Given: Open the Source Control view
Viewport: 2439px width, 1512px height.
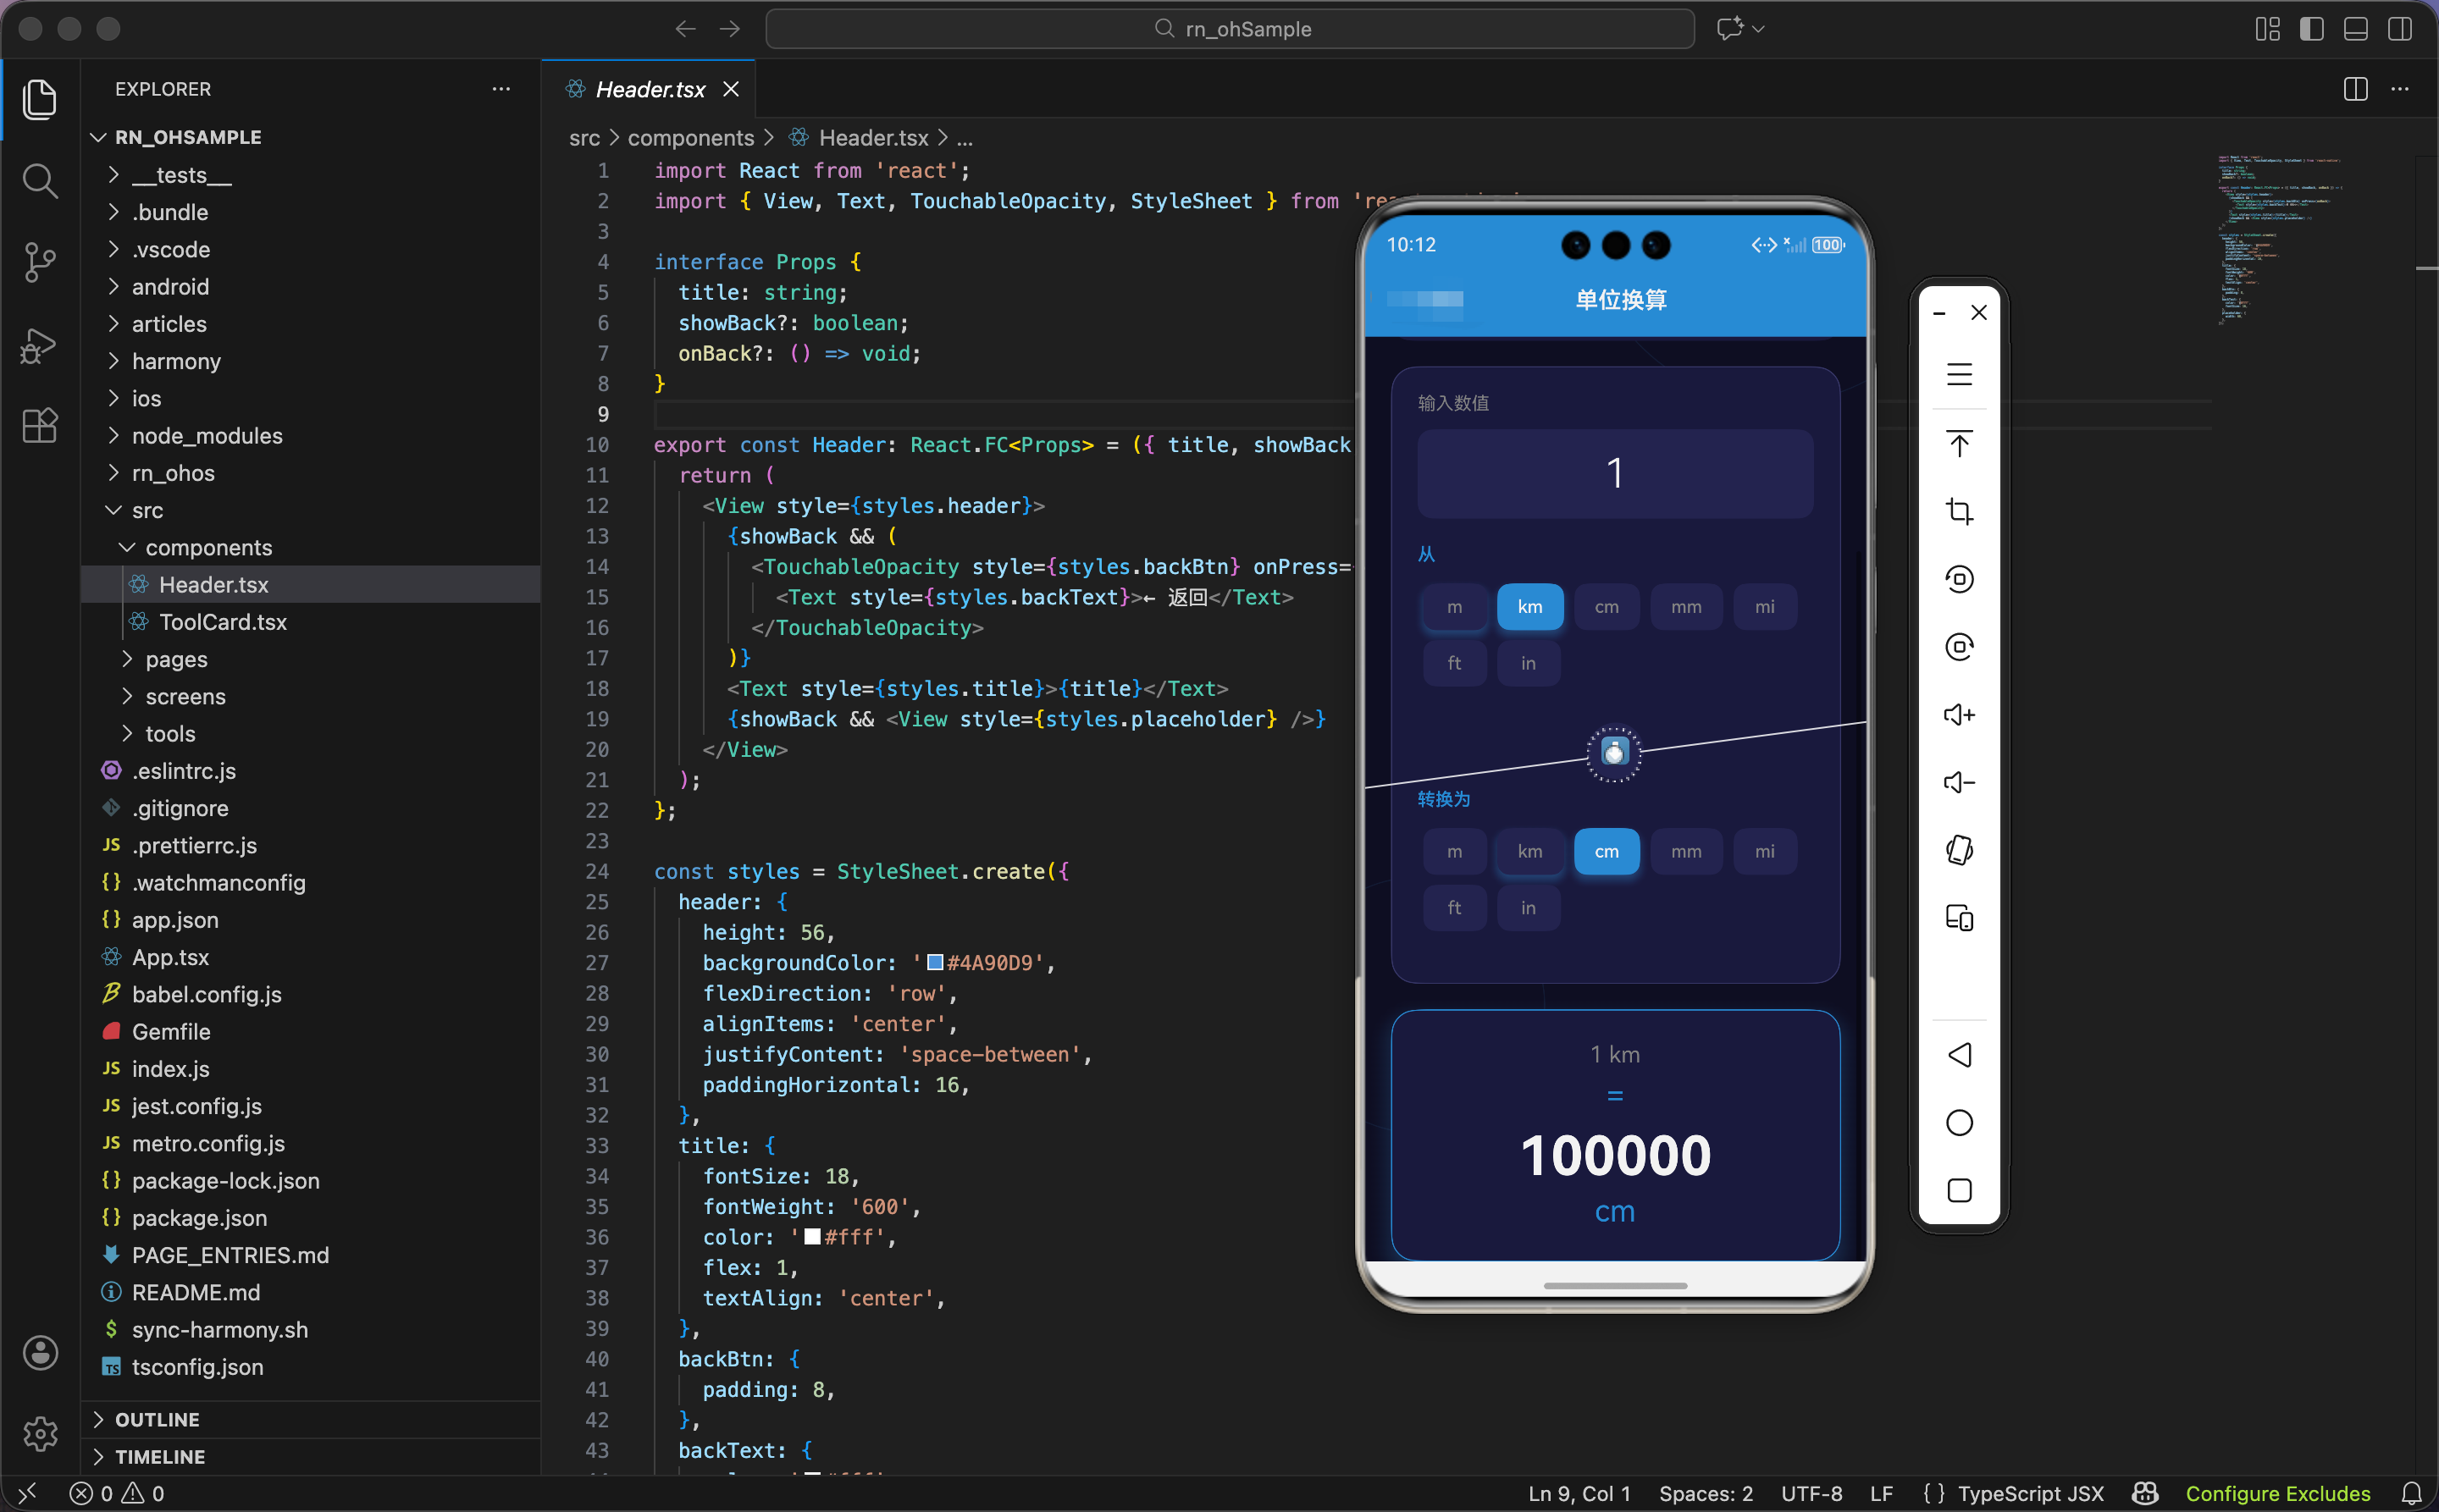Looking at the screenshot, I should coord(39,262).
